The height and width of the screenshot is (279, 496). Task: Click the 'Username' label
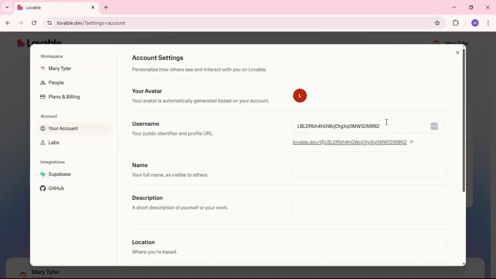pos(145,124)
